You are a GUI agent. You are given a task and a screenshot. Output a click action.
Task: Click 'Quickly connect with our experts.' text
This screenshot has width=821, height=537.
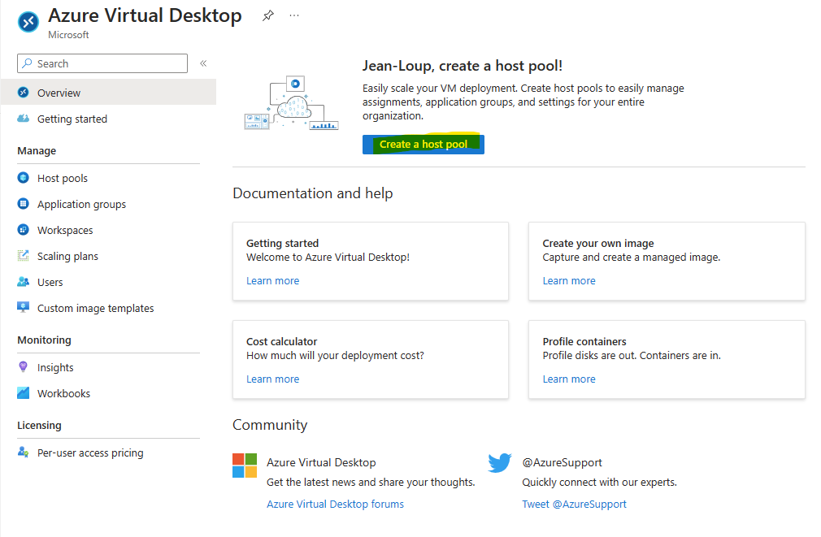pyautogui.click(x=599, y=482)
